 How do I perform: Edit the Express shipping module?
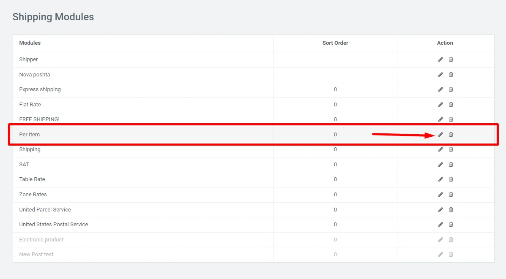(440, 89)
